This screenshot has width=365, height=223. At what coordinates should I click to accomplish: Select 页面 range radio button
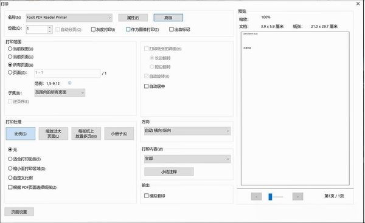[x=10, y=72]
